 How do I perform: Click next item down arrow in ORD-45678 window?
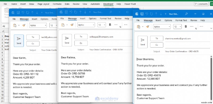[161, 14]
